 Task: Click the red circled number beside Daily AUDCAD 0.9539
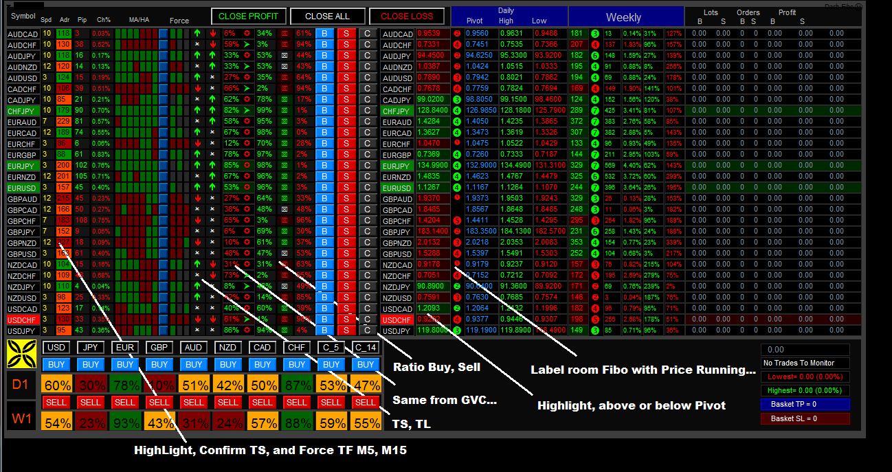click(458, 34)
